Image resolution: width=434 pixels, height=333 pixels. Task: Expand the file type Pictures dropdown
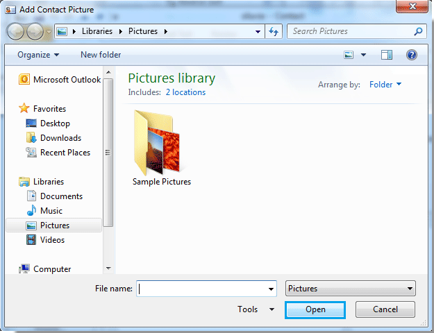(x=351, y=289)
